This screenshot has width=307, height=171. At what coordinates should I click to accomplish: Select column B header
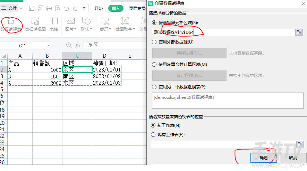(x=47, y=56)
